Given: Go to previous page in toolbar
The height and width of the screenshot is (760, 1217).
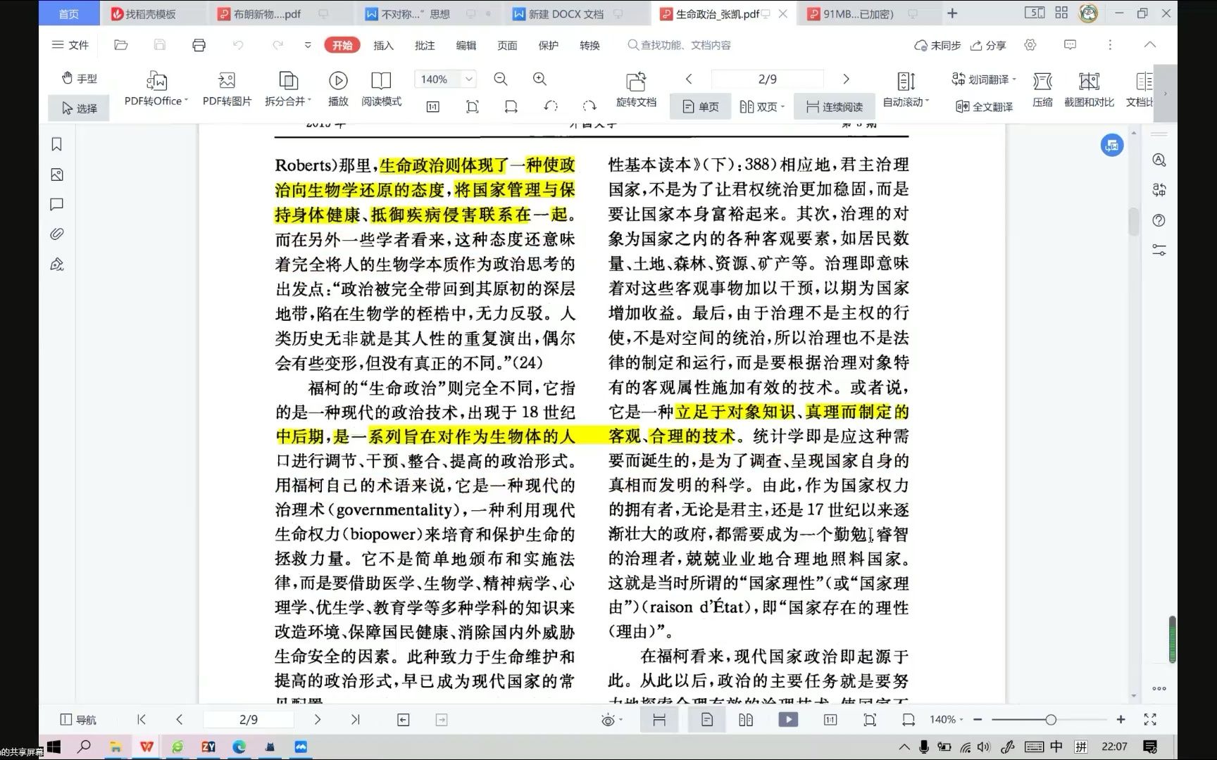Looking at the screenshot, I should pos(689,79).
